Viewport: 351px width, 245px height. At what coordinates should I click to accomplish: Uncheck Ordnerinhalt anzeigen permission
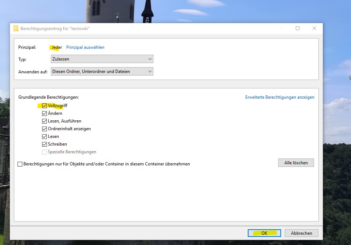click(44, 129)
